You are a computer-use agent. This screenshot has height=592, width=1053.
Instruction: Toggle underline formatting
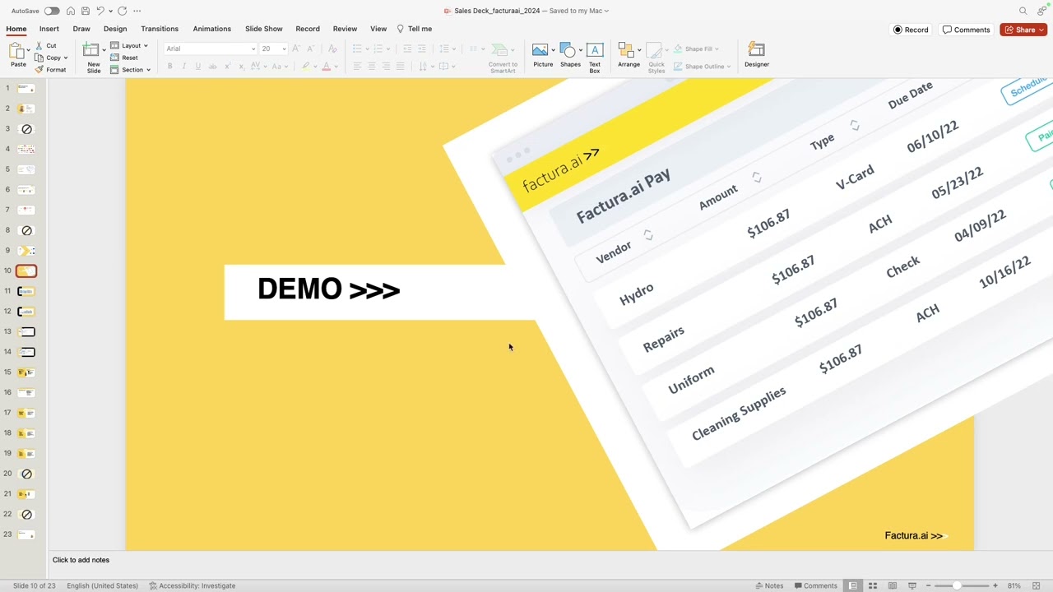tap(197, 67)
